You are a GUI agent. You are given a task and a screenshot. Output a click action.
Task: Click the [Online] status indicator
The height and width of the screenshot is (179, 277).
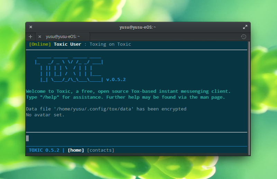40,44
